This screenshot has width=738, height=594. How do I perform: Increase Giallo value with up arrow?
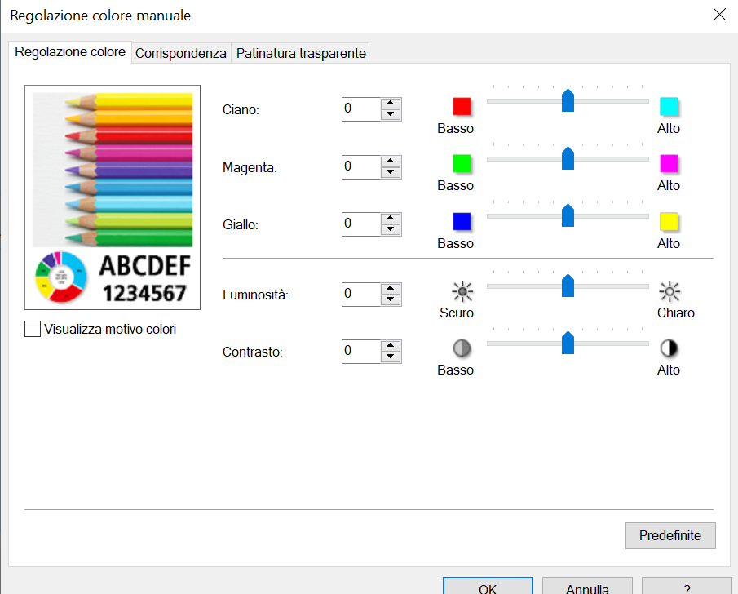390,218
